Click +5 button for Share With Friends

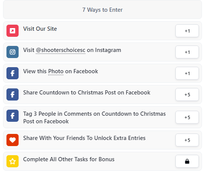[x=187, y=140]
